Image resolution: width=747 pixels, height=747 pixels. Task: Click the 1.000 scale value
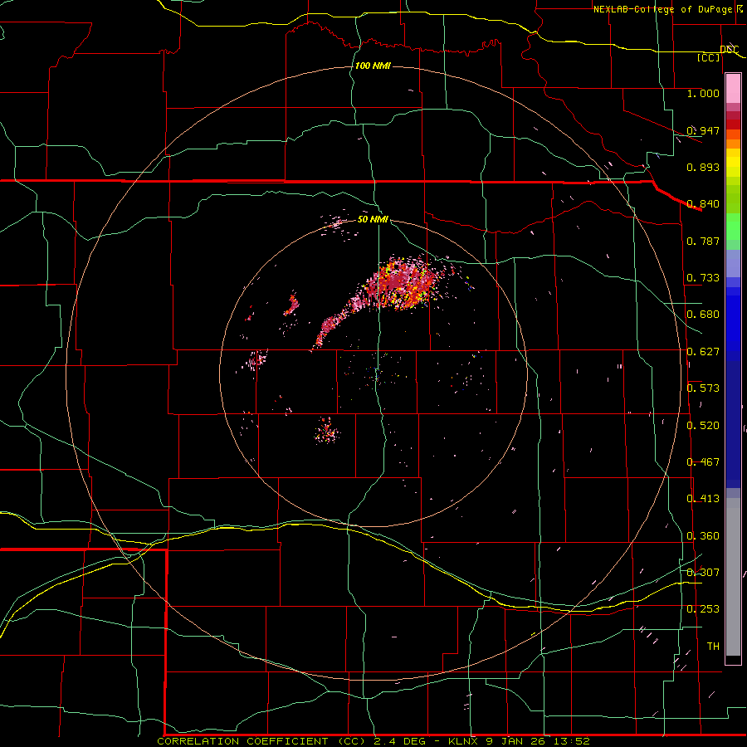point(703,93)
